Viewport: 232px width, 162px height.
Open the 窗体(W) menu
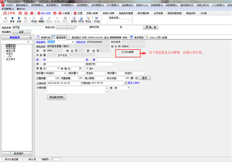(21, 9)
